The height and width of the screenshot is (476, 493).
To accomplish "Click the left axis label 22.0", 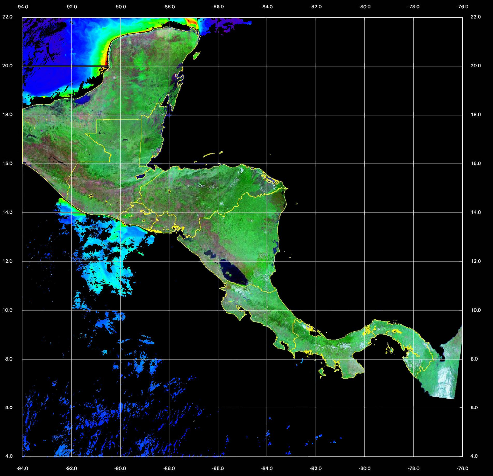I will pyautogui.click(x=7, y=17).
